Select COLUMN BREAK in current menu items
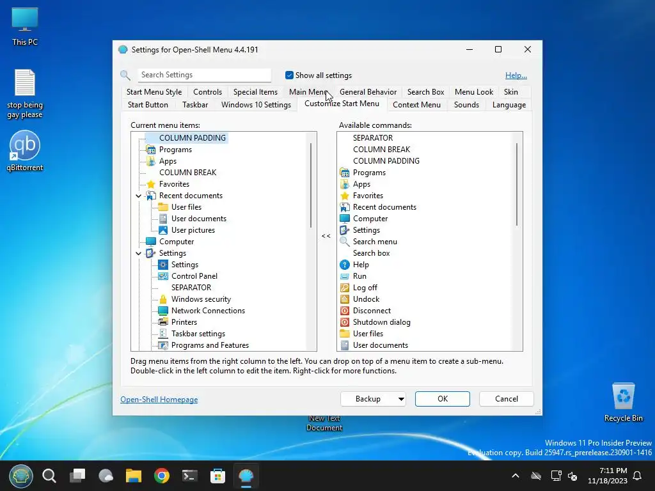The image size is (655, 491). point(187,173)
